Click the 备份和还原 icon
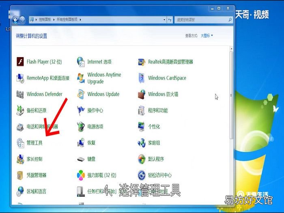 point(20,110)
